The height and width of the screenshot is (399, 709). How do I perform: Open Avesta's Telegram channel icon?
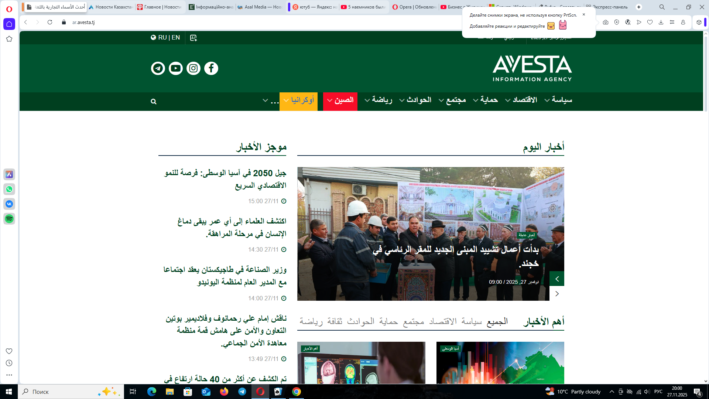pyautogui.click(x=158, y=68)
